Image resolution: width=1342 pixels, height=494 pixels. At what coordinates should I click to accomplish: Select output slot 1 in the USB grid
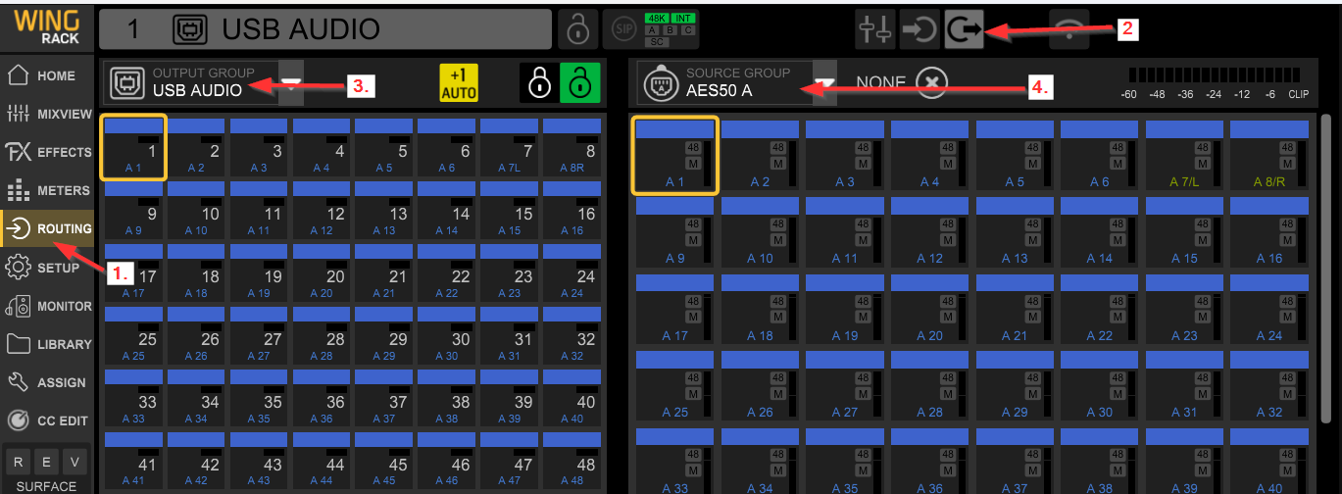(134, 147)
